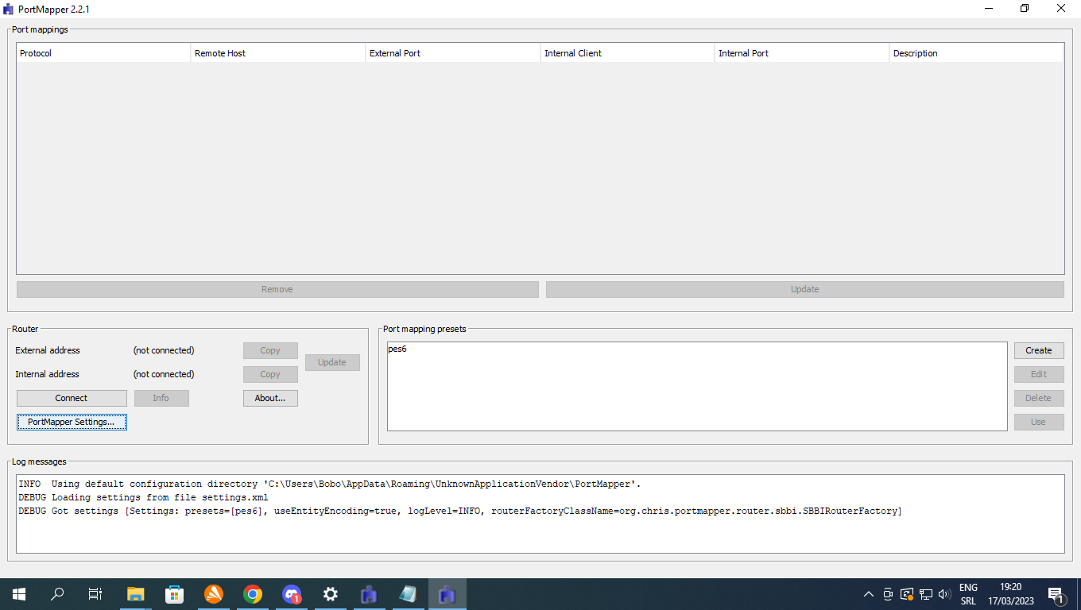Open the notification center icon
Image resolution: width=1081 pixels, height=610 pixels.
point(1056,594)
